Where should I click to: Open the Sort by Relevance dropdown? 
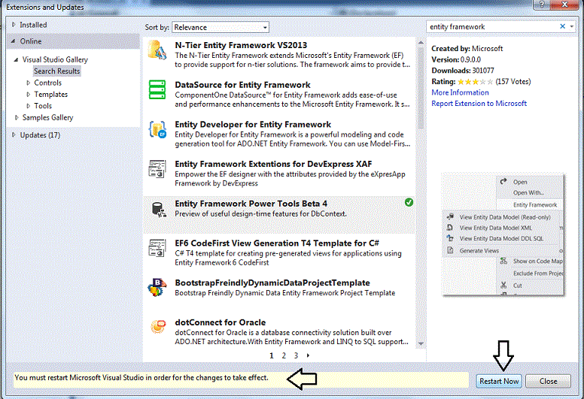tap(220, 27)
